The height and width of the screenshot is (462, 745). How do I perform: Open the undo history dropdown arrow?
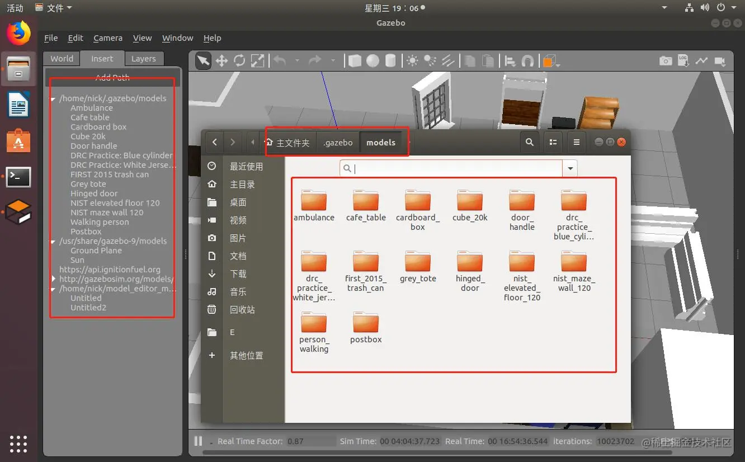[297, 61]
